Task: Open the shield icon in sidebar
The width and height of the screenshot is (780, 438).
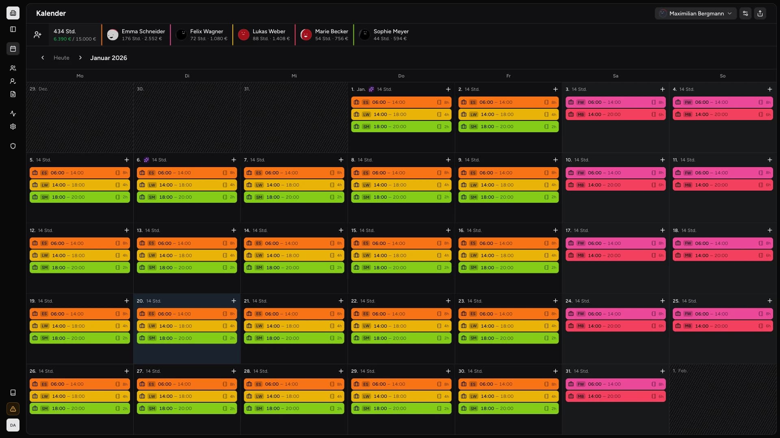Action: click(13, 146)
